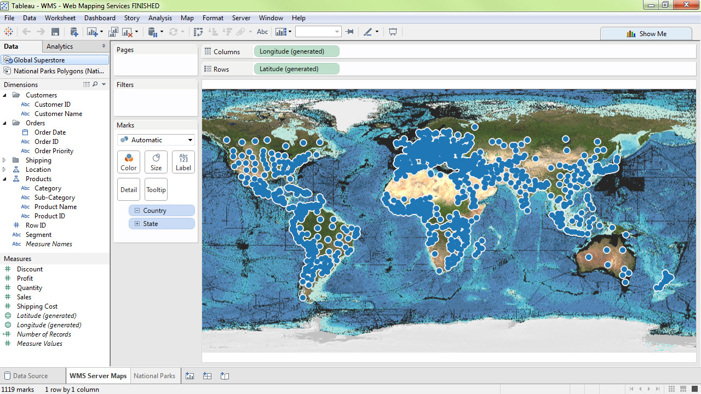Select the Sub-Category dimension field
The width and height of the screenshot is (701, 394).
55,198
